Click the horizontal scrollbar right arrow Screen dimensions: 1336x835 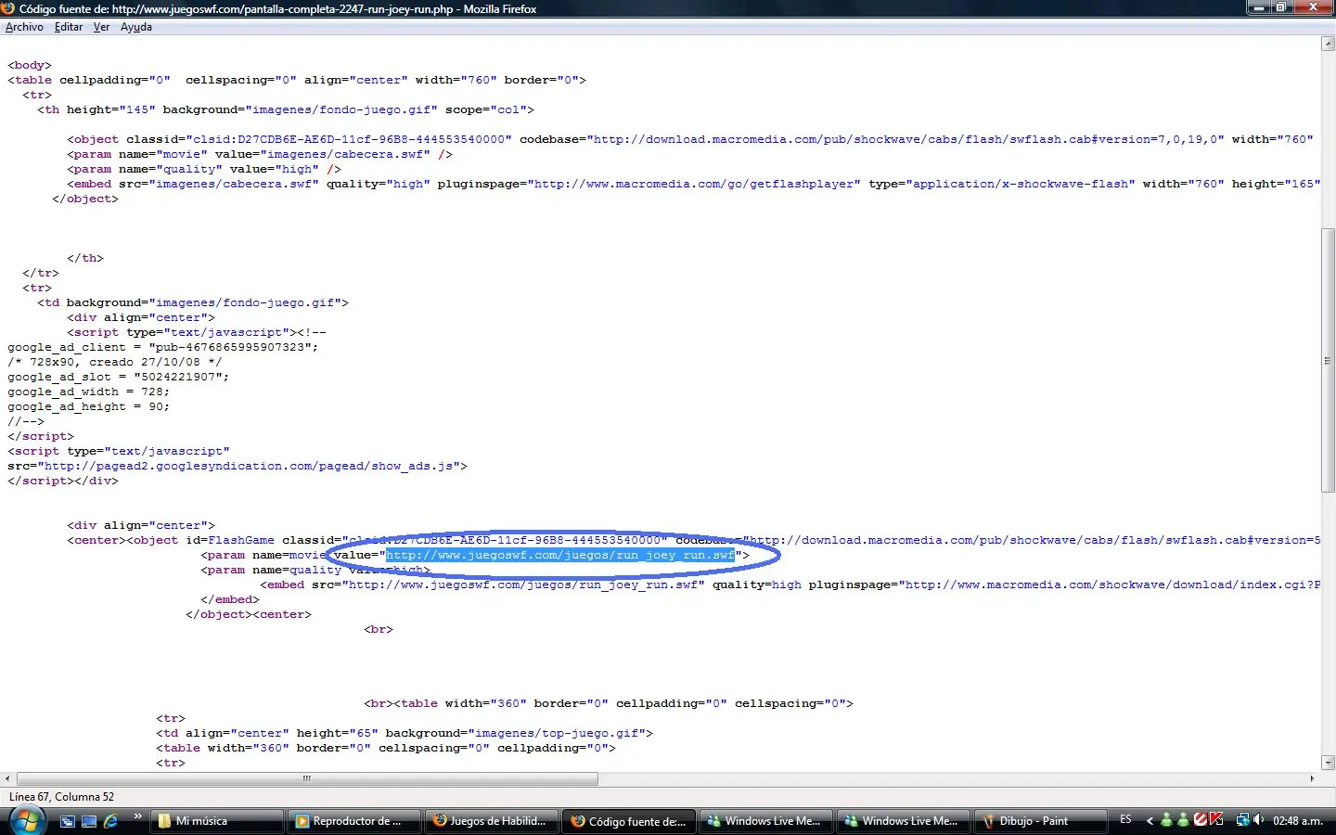tap(1312, 778)
